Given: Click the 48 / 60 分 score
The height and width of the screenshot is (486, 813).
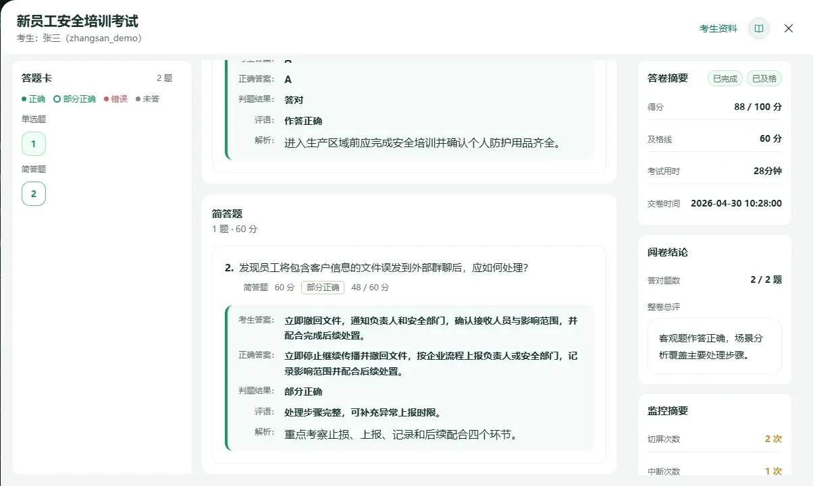Looking at the screenshot, I should pyautogui.click(x=370, y=288).
